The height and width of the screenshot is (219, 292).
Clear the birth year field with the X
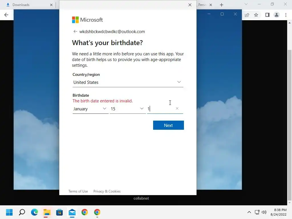point(177,108)
